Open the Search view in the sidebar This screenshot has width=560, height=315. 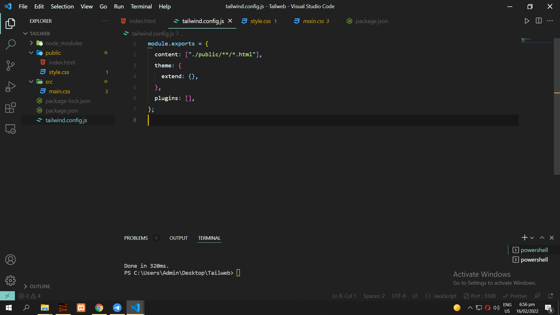point(10,44)
